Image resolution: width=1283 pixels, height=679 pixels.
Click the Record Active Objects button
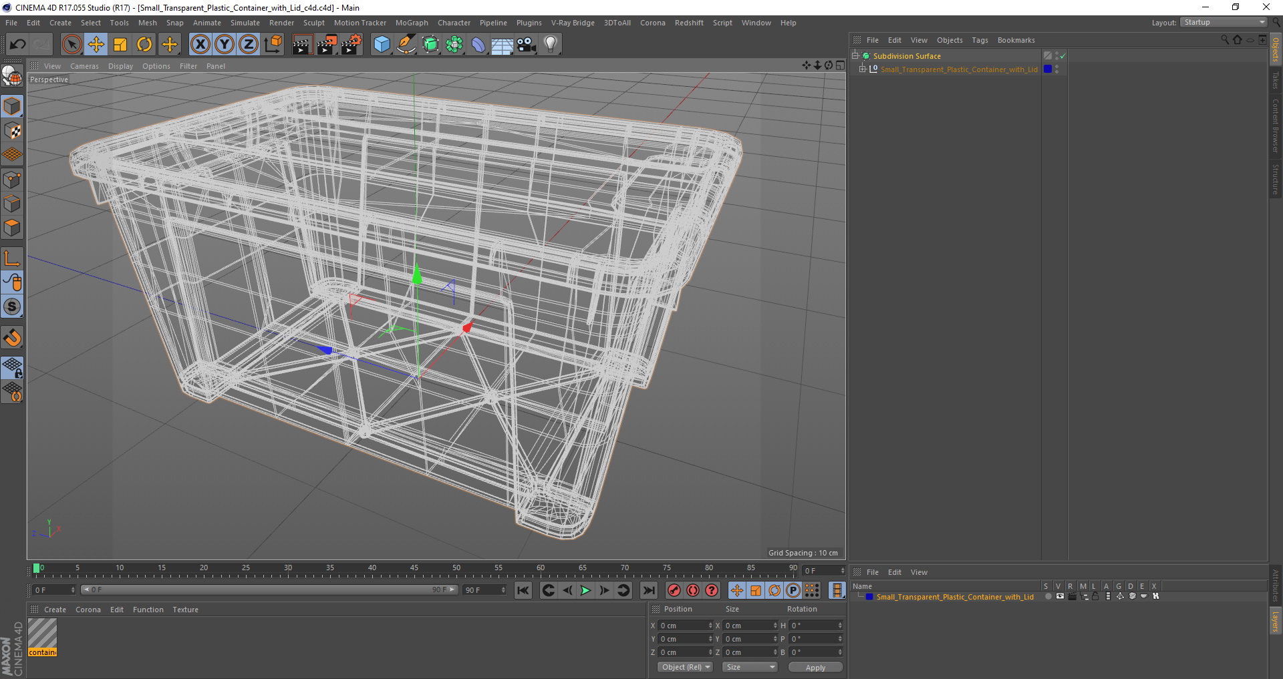pyautogui.click(x=674, y=590)
